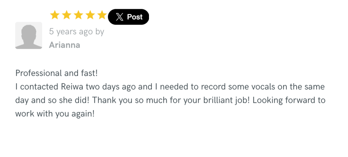The height and width of the screenshot is (157, 348).
Task: Share the review via the Post button label
Action: (135, 17)
